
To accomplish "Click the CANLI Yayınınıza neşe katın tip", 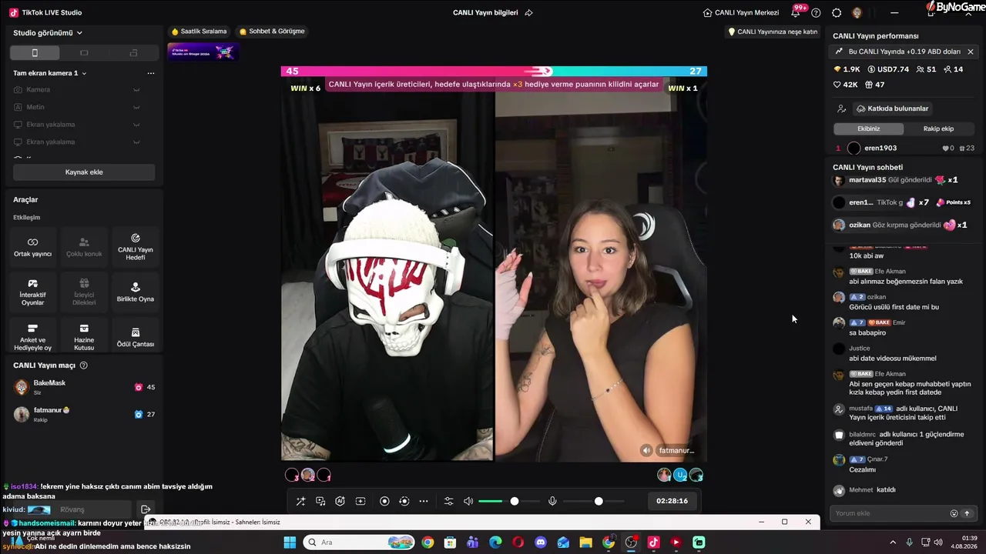I will tap(773, 32).
